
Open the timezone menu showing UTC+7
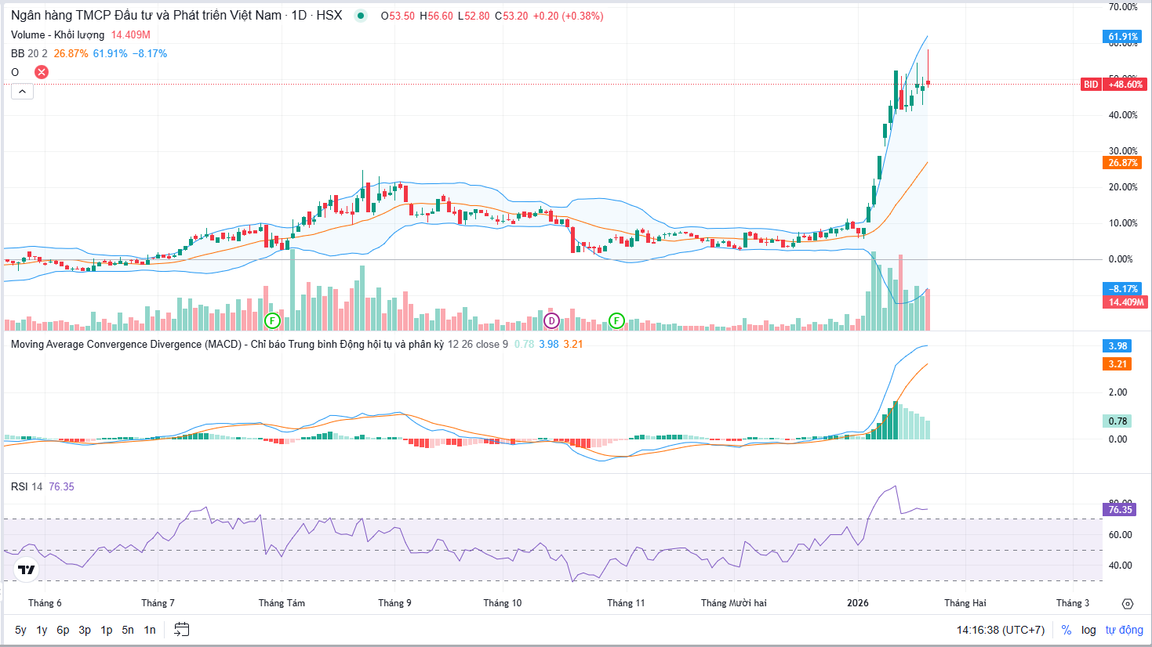point(1001,630)
